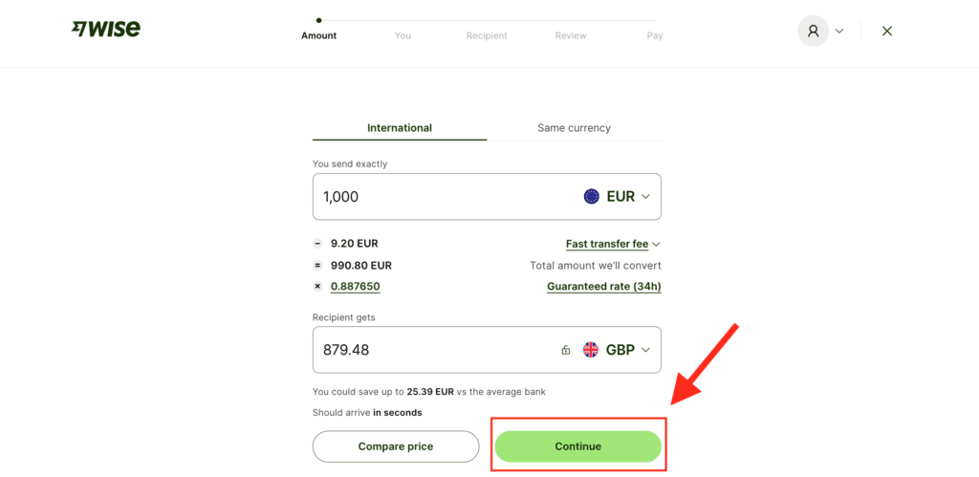Viewport: 979px width, 477px height.
Task: Click the multiply rate icon
Action: [x=317, y=287]
